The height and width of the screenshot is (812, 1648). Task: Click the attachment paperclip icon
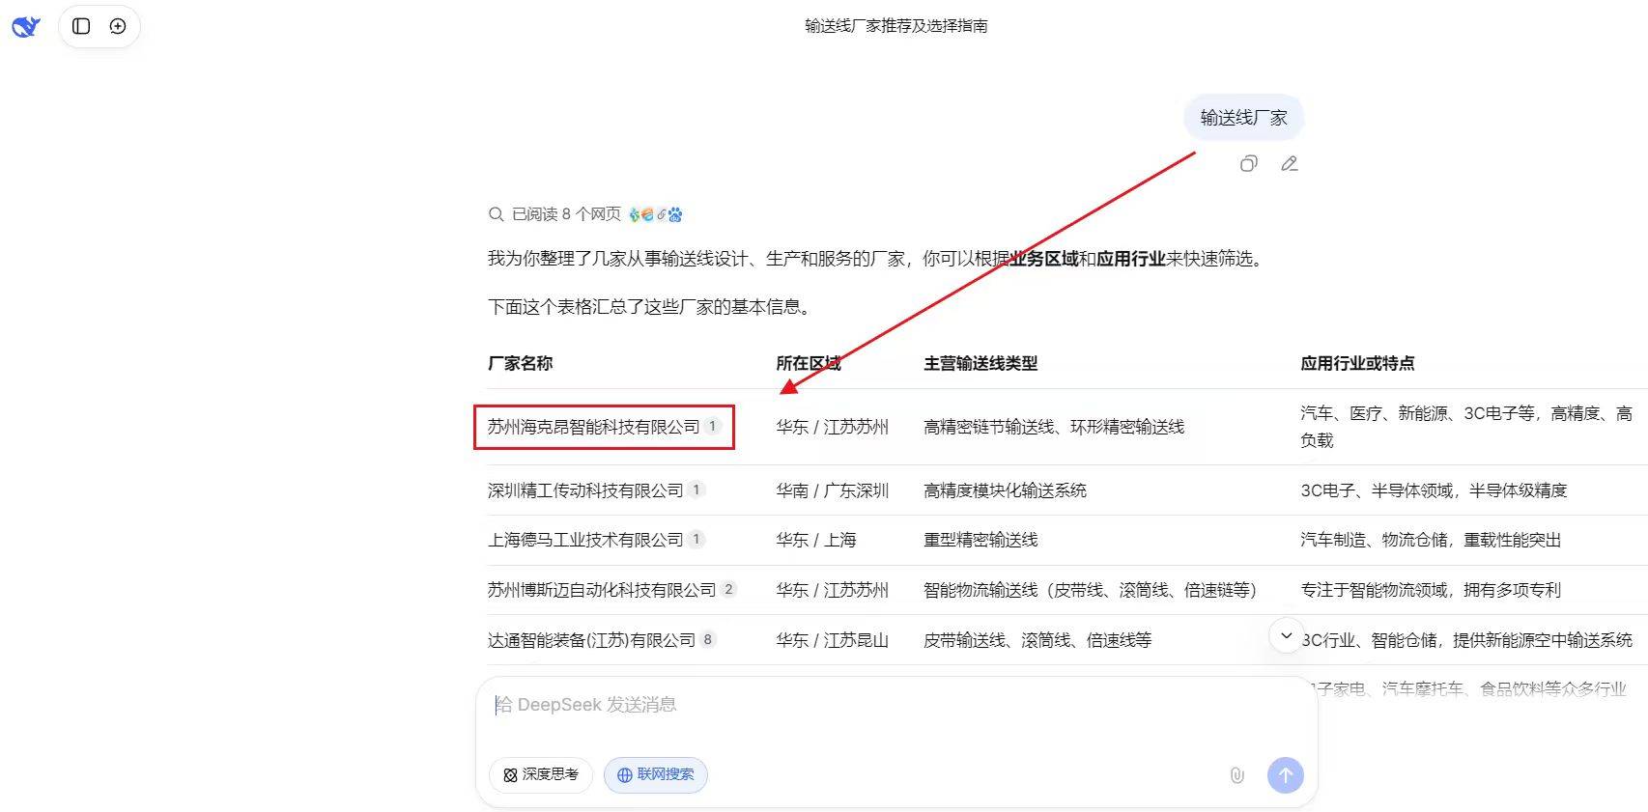pyautogui.click(x=1236, y=774)
